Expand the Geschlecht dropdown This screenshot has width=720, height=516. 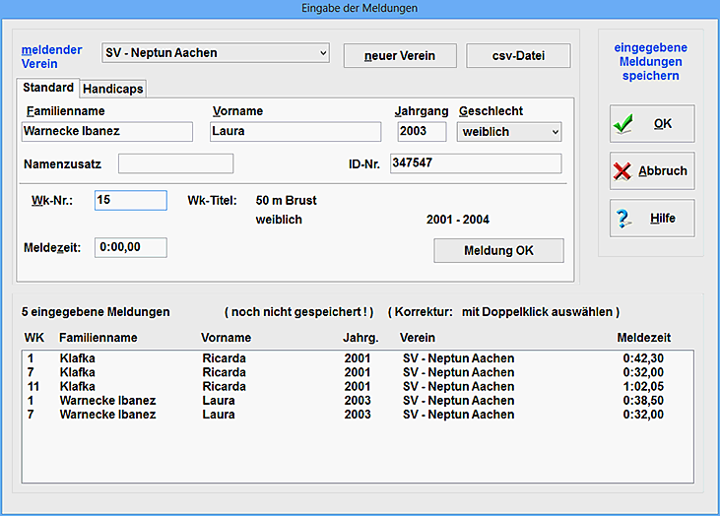509,132
